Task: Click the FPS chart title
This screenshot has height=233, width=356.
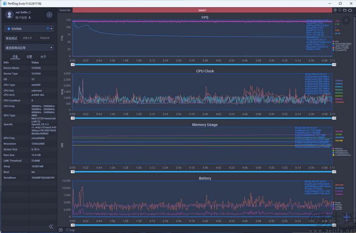Action: coord(205,18)
